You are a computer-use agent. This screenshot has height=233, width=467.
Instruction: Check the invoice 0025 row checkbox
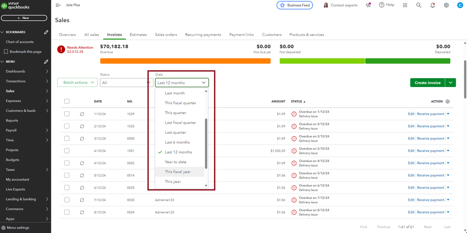[x=67, y=188]
